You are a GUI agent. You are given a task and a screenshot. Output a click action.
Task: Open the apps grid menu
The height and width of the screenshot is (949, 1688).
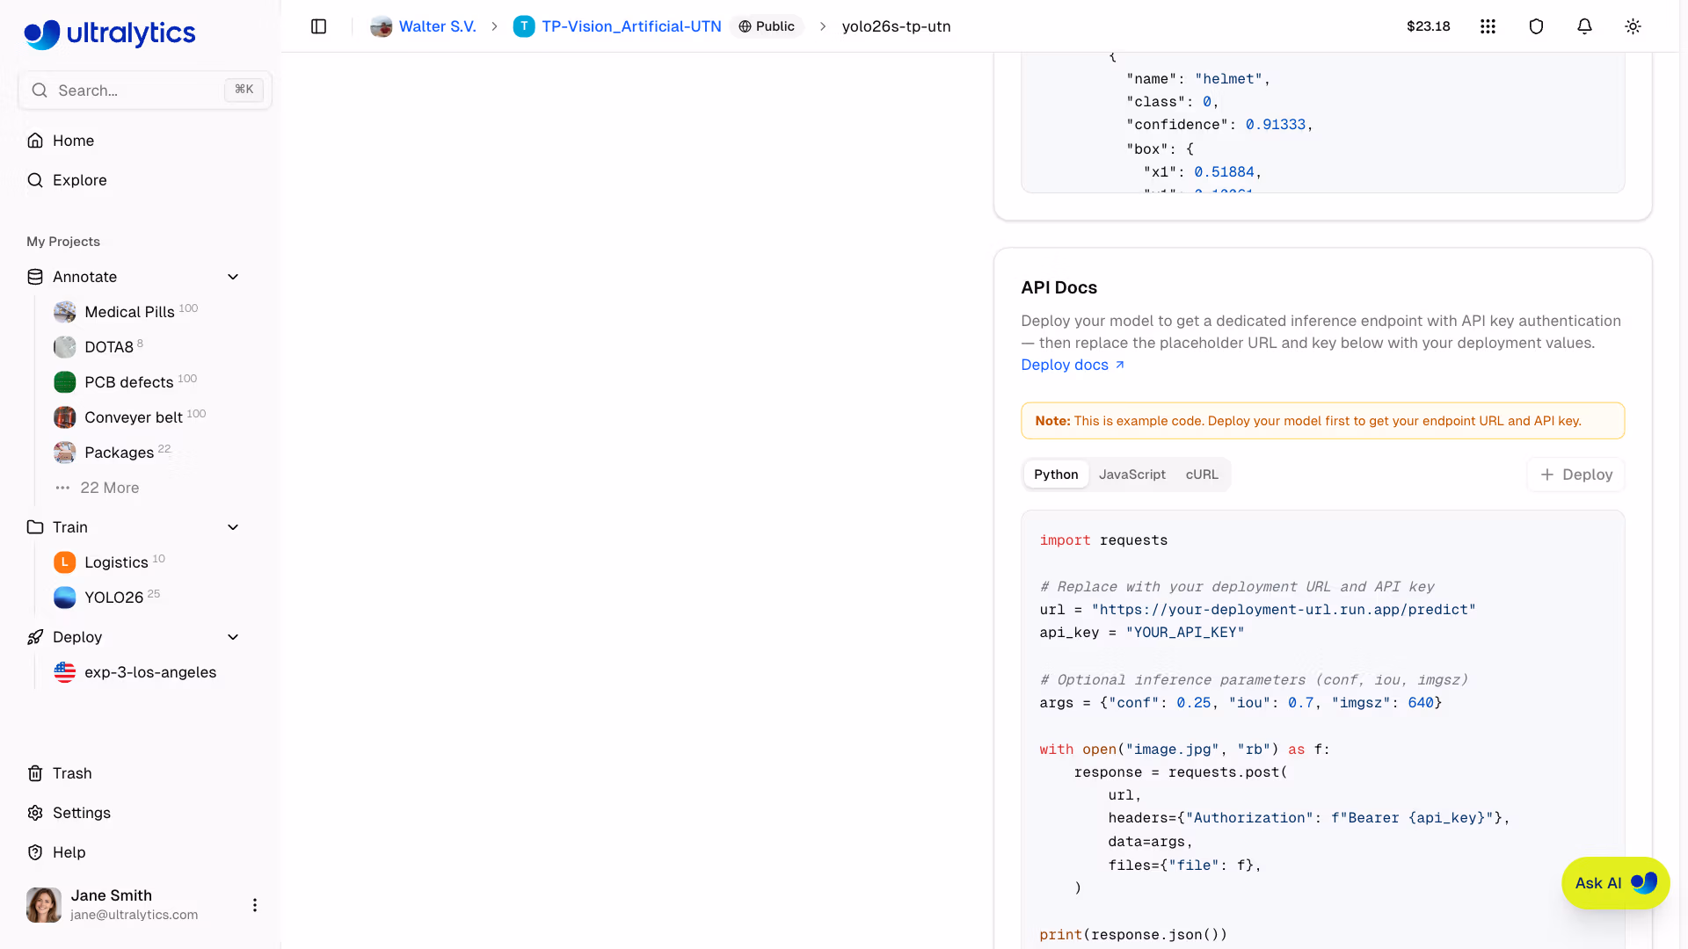coord(1488,26)
